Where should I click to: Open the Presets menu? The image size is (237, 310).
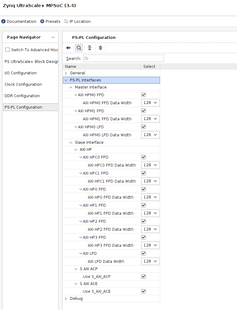pyautogui.click(x=50, y=21)
